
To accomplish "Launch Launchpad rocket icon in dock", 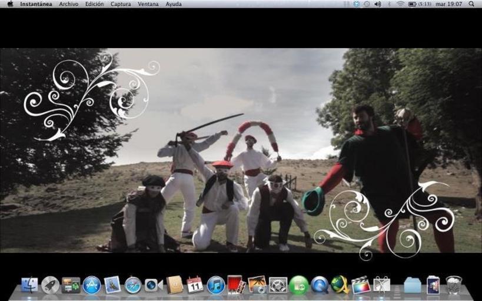I will pyautogui.click(x=50, y=285).
